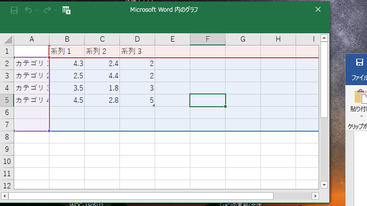This screenshot has height=206, width=367.
Task: Select cell D5 with value 5
Action: tap(138, 100)
